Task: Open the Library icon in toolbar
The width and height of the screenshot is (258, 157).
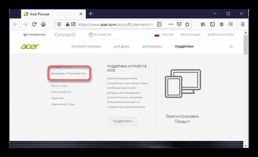Action: [x=203, y=24]
